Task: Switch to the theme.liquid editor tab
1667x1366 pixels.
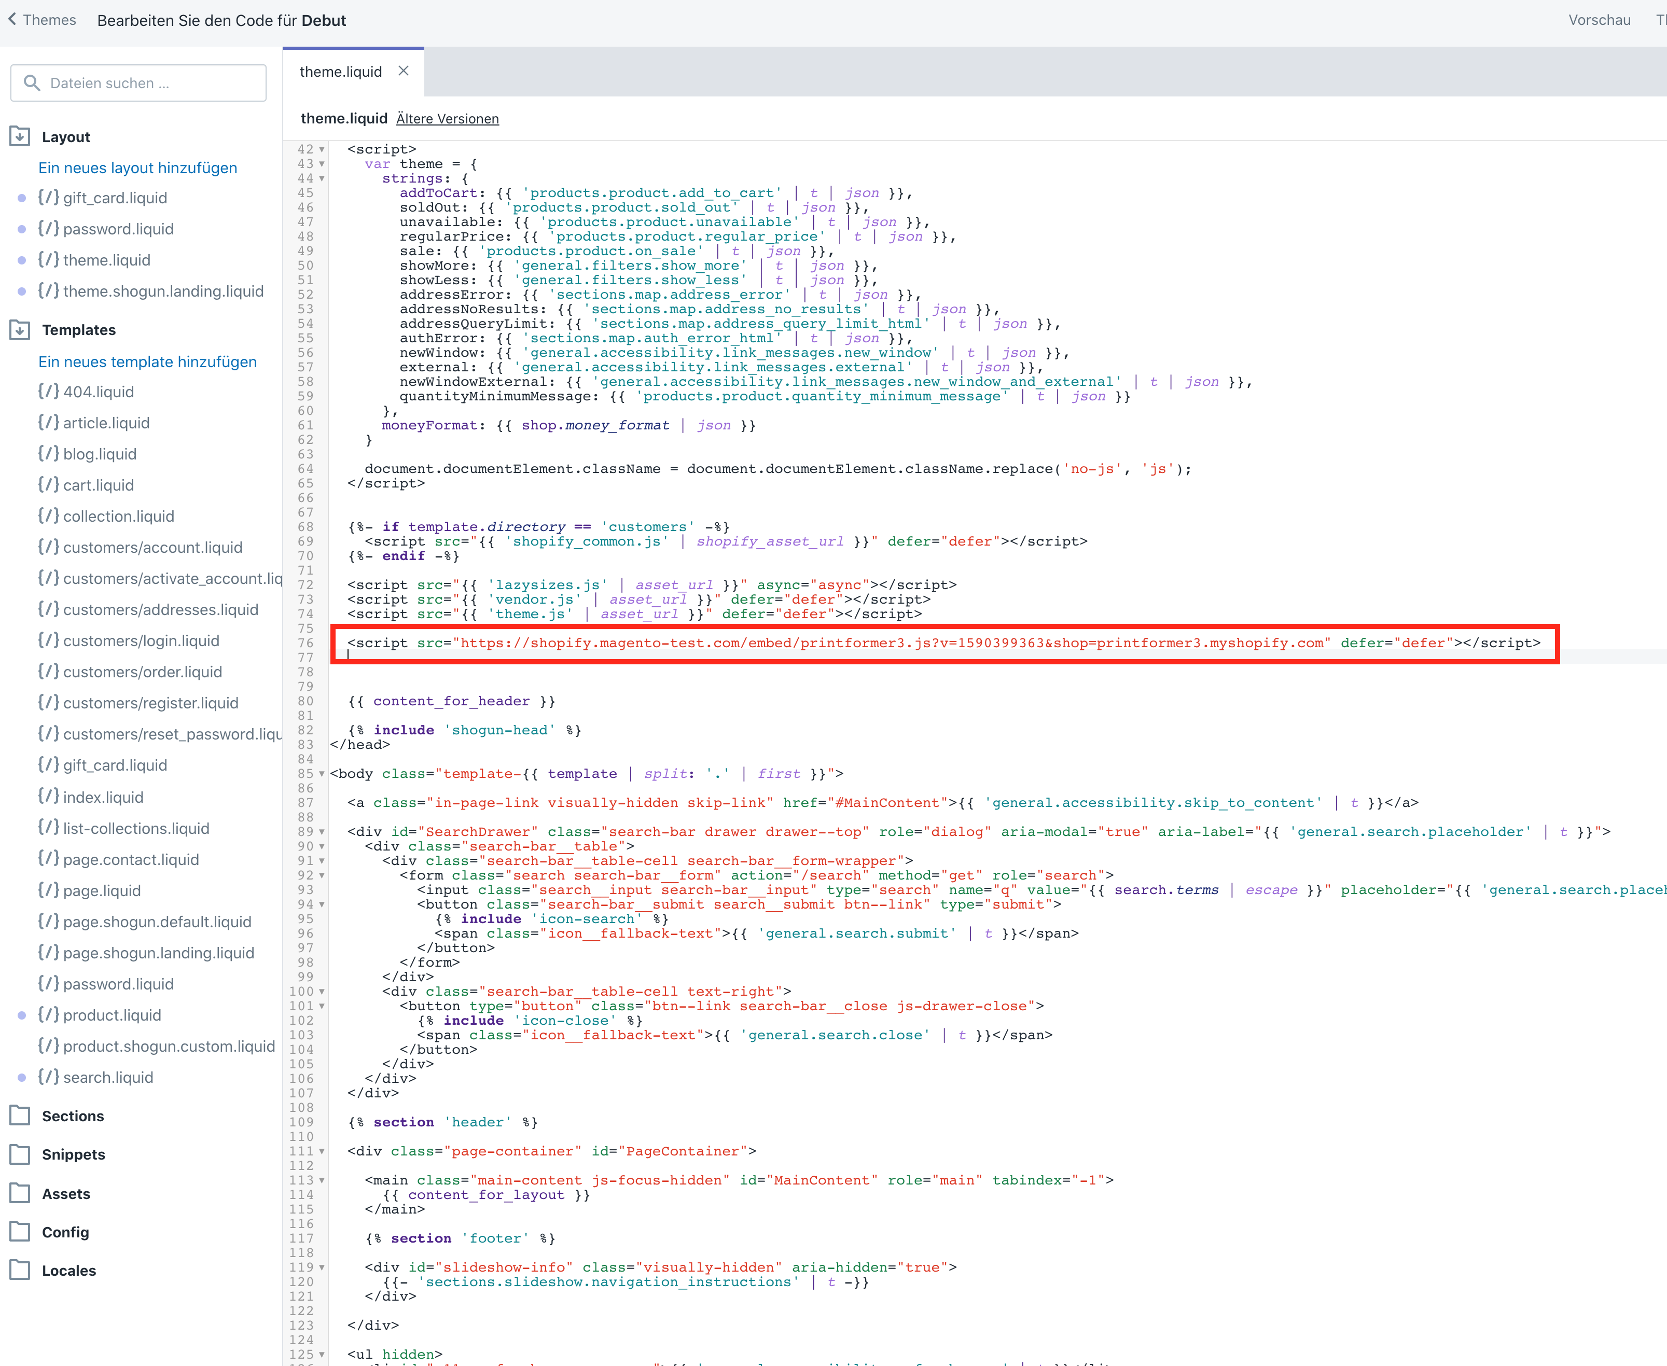Action: coord(341,72)
